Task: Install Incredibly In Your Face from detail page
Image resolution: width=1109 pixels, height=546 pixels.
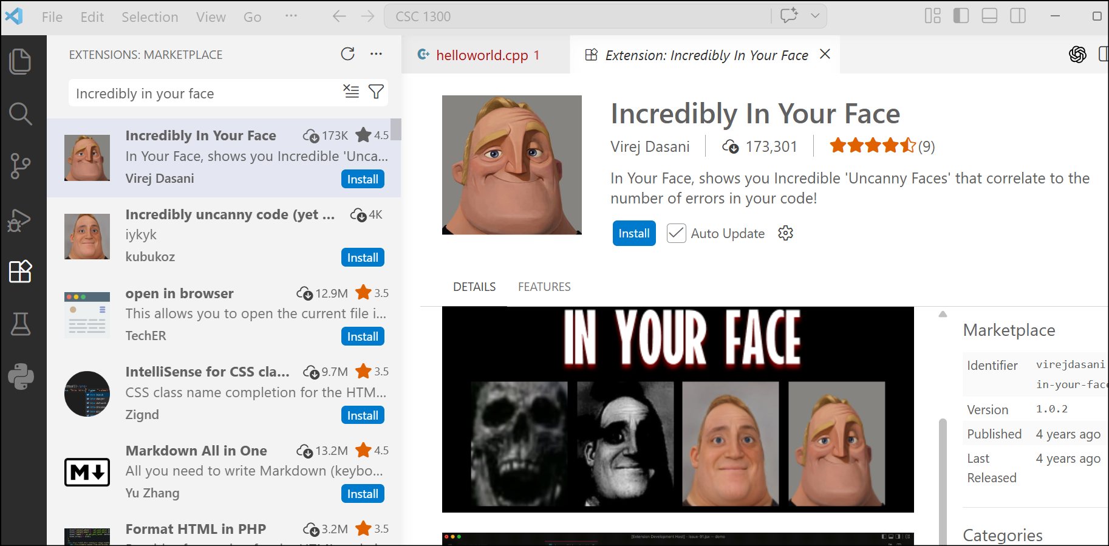Action: pos(634,233)
